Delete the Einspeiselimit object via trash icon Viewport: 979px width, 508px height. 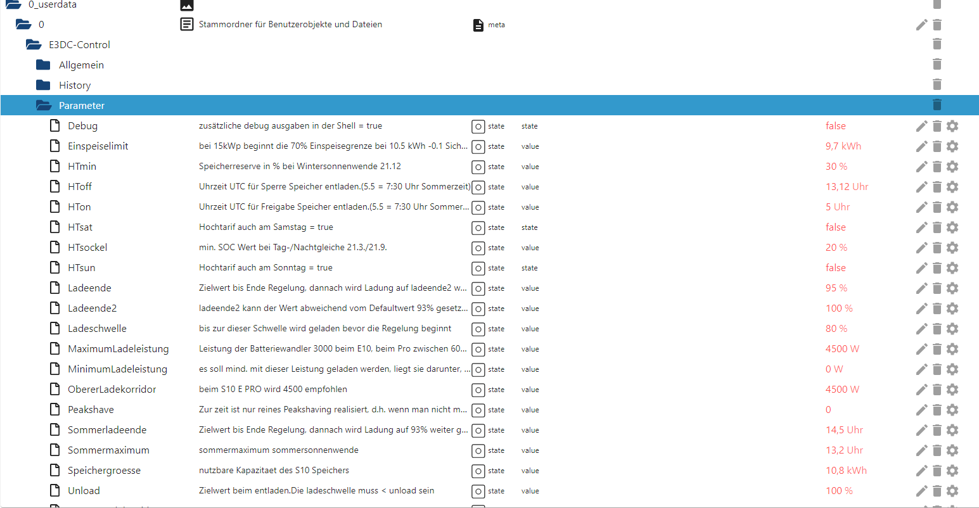pos(937,146)
